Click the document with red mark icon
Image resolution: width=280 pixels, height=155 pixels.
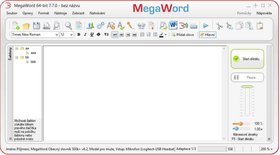[x=151, y=26]
